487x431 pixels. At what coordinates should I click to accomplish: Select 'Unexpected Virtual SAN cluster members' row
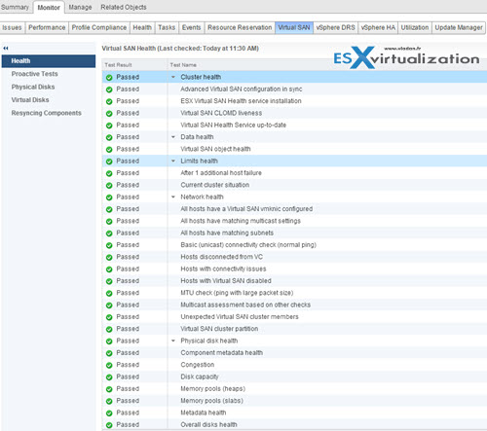point(294,317)
